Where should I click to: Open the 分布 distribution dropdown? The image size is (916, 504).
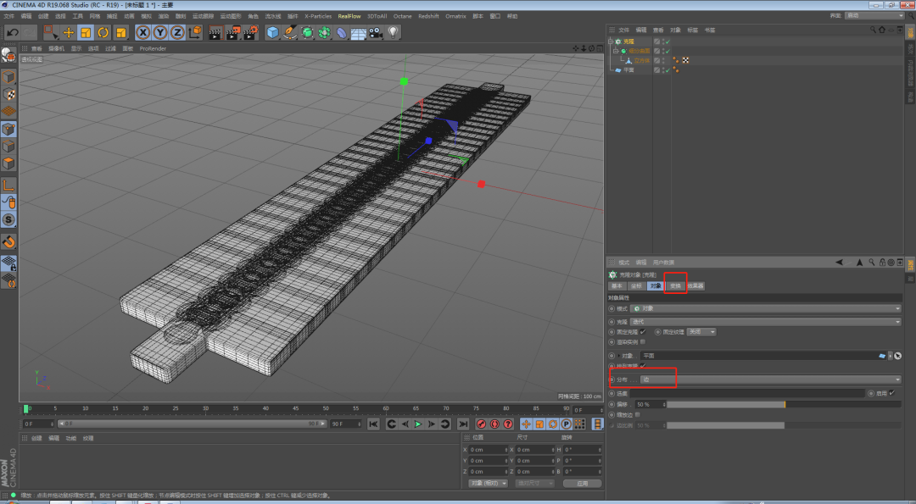tap(770, 379)
